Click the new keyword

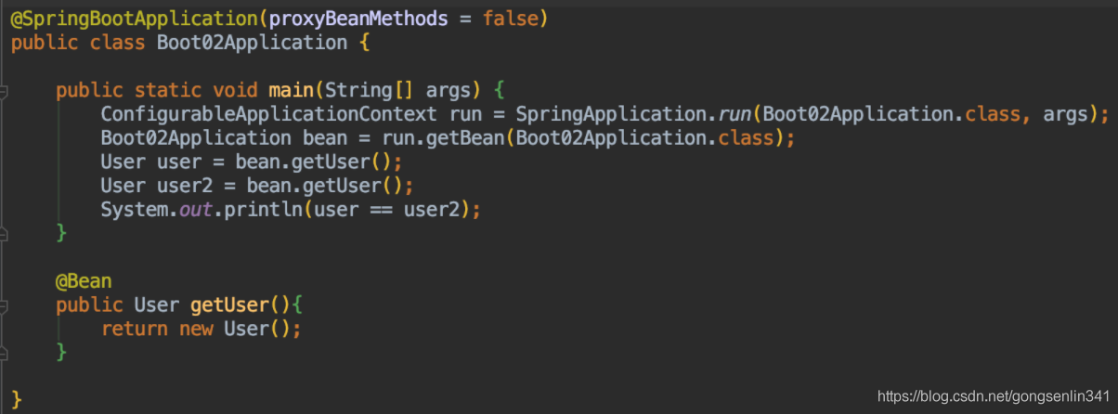click(x=196, y=329)
